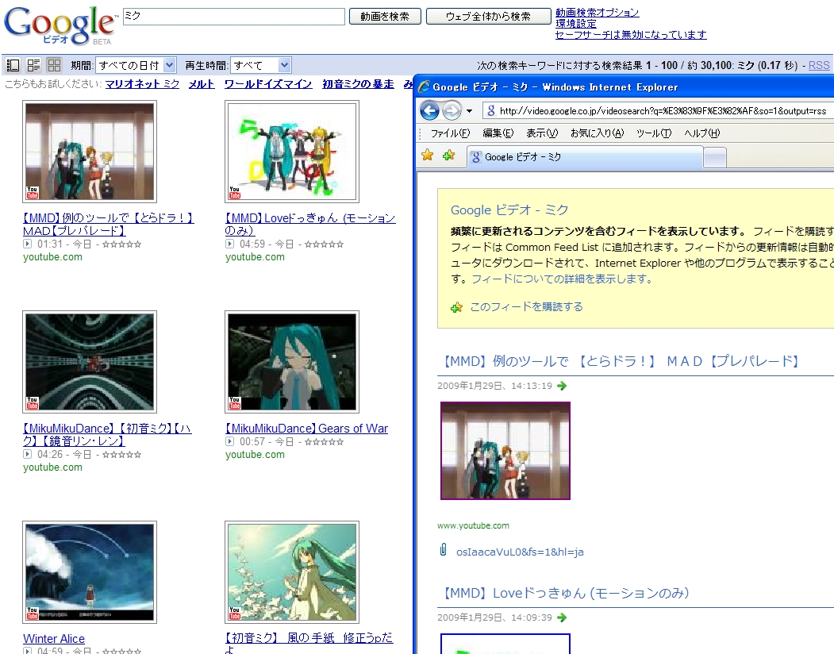This screenshot has width=834, height=654.
Task: Open 期間 date range dropdown
Action: click(x=136, y=65)
